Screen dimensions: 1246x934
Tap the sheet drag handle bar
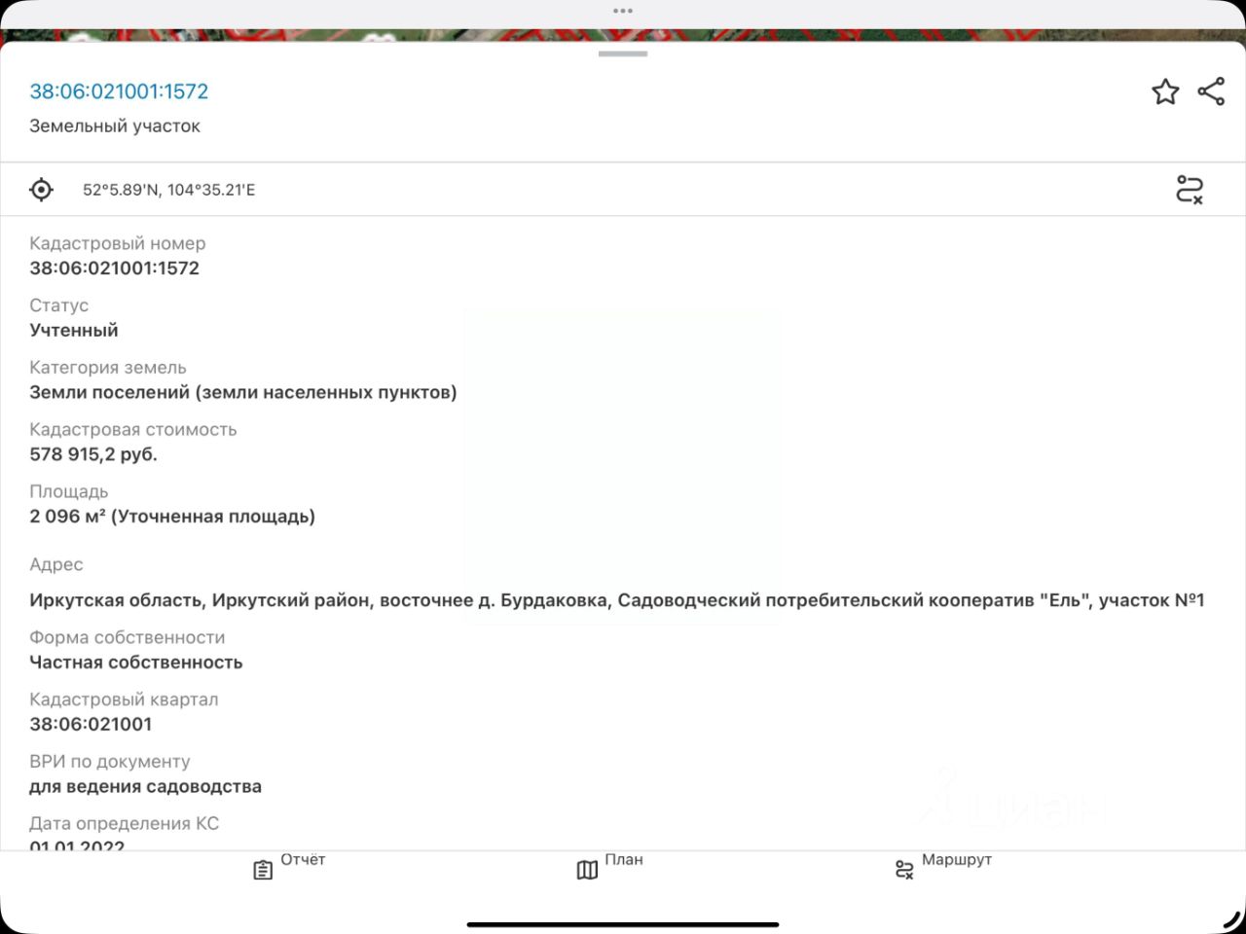(x=623, y=54)
